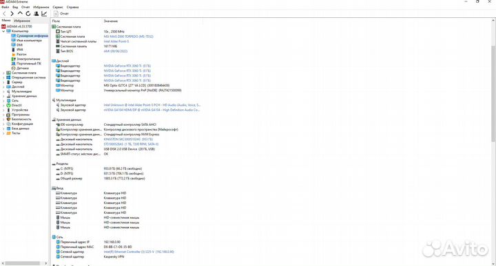The height and width of the screenshot is (266, 496).
Task: Click the База данных icon in the tree
Action: tap(8, 129)
